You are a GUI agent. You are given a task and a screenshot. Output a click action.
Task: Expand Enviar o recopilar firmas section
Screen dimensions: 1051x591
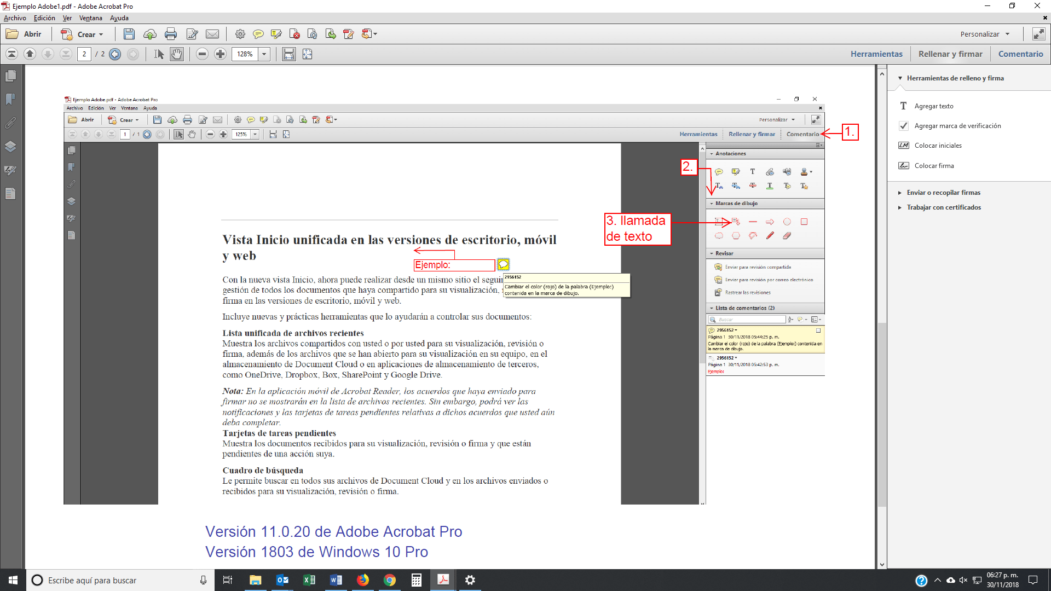[x=944, y=193]
